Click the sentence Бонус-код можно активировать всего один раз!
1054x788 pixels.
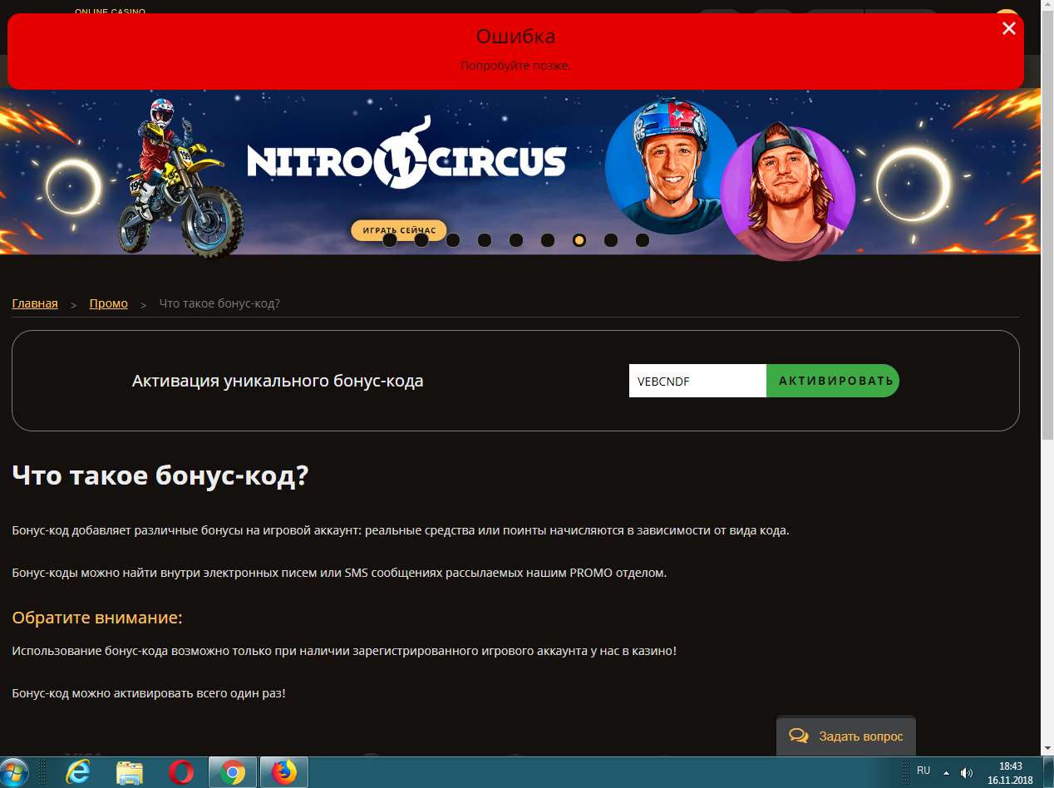pyautogui.click(x=149, y=692)
